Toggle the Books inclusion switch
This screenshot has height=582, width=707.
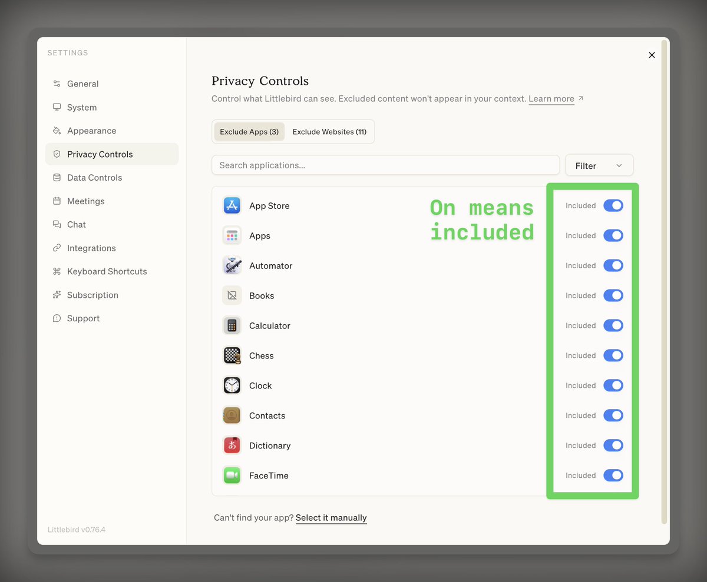click(x=613, y=295)
